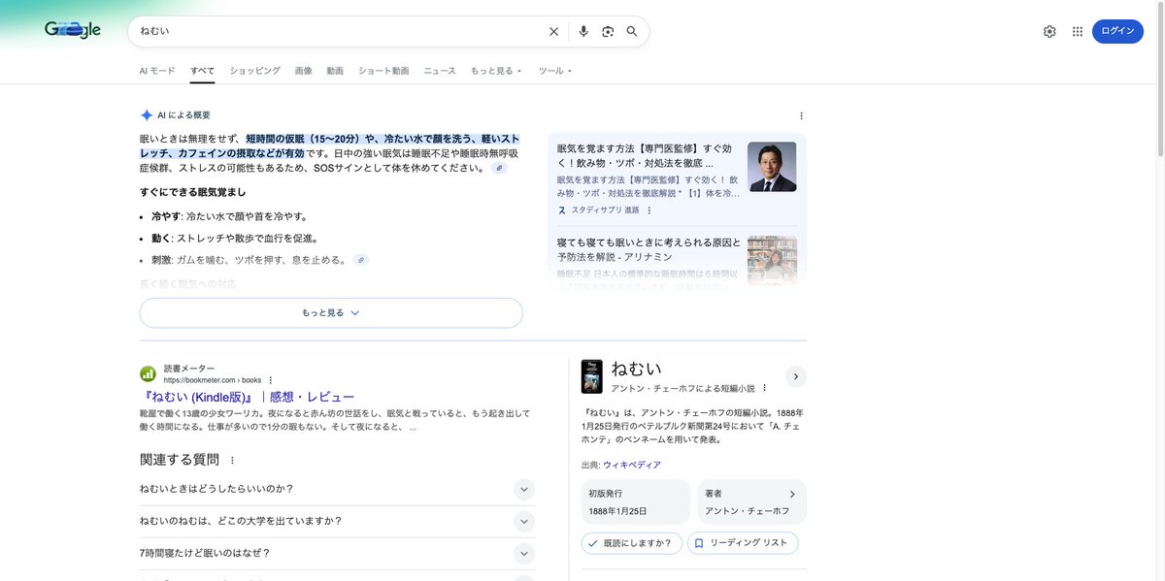Open the ウィキペディア source link
Screen dimensions: 1165x581
pos(631,465)
